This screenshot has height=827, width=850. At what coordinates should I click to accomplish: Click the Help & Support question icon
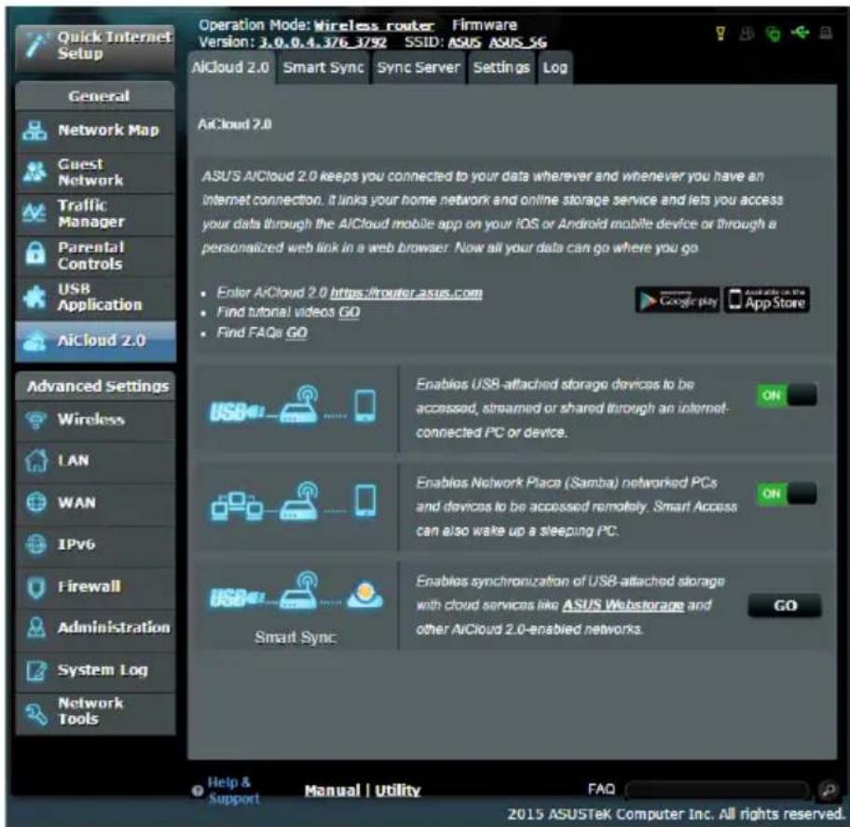(x=198, y=791)
